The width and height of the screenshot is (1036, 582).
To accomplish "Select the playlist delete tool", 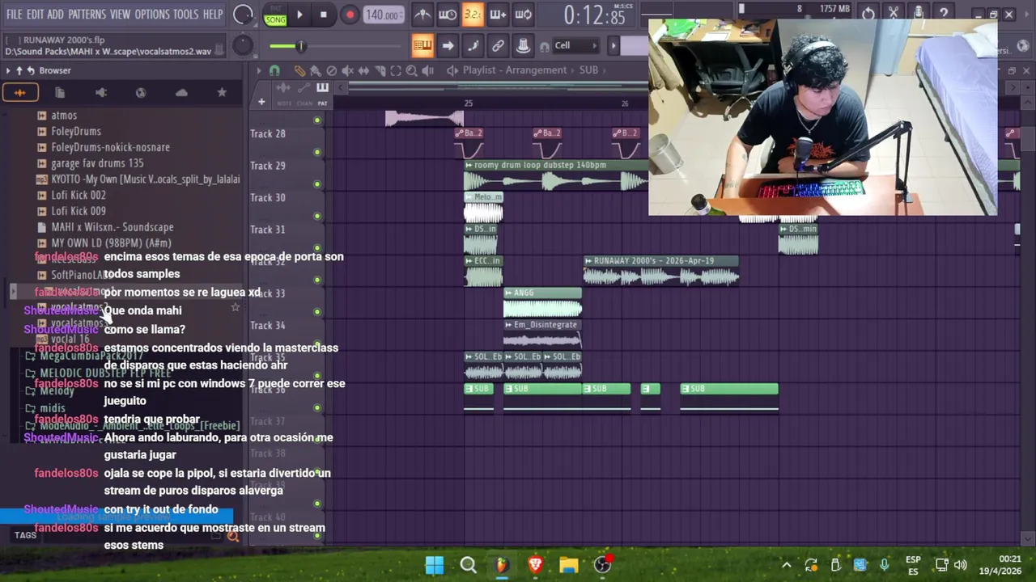I will [x=331, y=70].
